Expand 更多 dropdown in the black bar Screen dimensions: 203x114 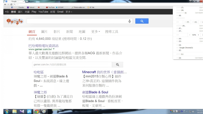coord(69,12)
